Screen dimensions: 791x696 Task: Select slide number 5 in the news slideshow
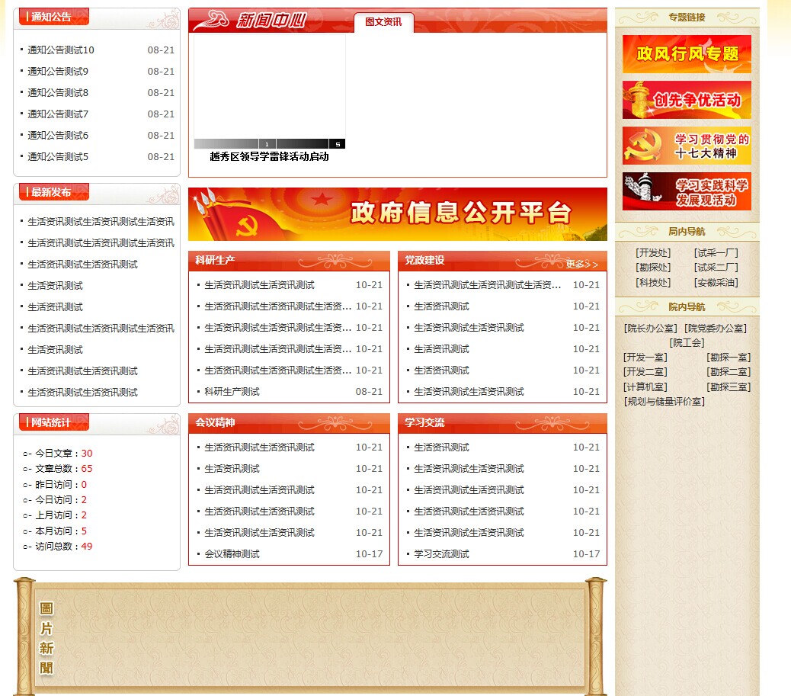point(337,144)
